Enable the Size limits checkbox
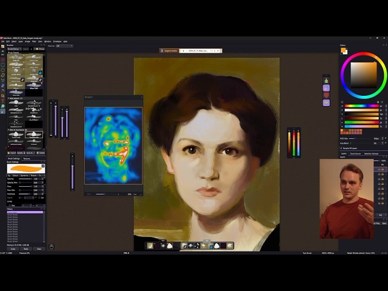388x291 pixels. coord(10,206)
